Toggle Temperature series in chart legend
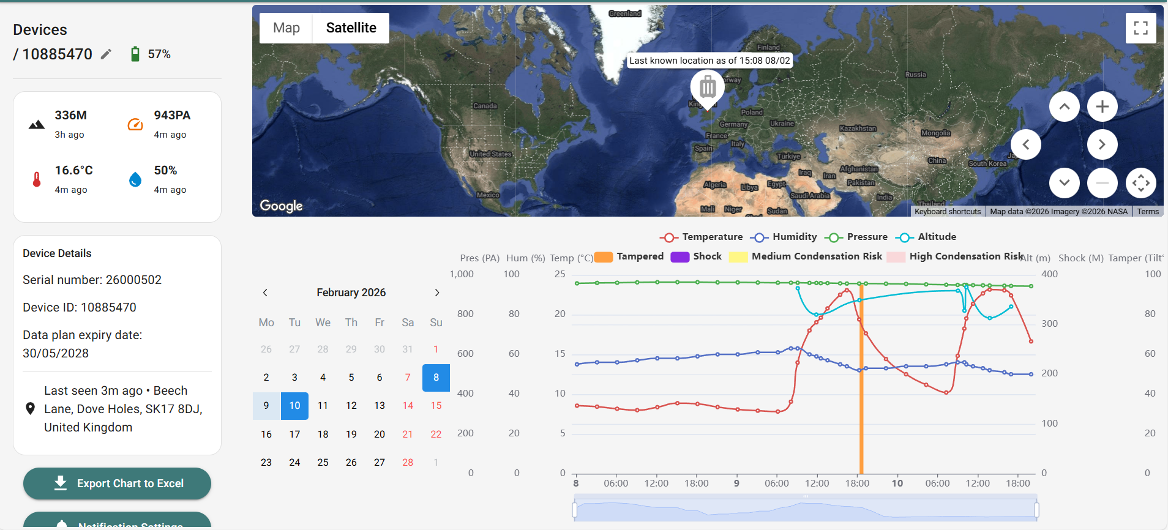1168x530 pixels. point(701,237)
